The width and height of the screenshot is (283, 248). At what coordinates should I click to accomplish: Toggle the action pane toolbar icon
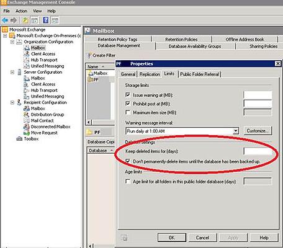click(55, 20)
